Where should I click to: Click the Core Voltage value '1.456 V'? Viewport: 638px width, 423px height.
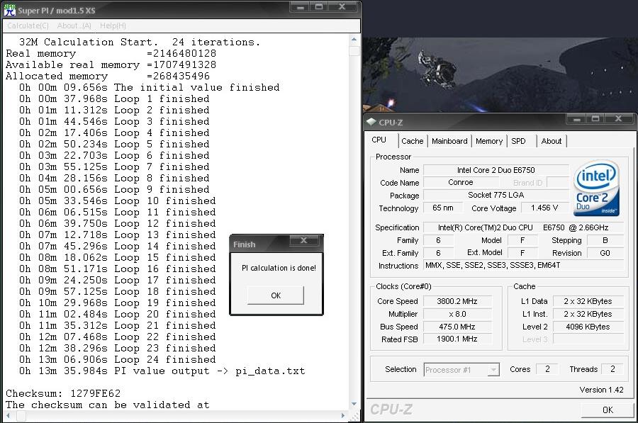[544, 208]
